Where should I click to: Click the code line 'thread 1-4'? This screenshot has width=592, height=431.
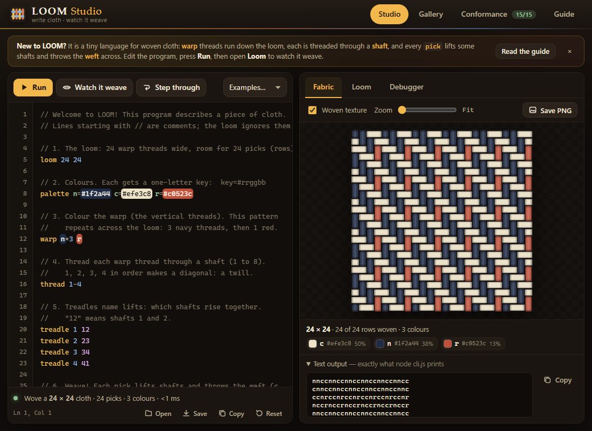point(61,284)
